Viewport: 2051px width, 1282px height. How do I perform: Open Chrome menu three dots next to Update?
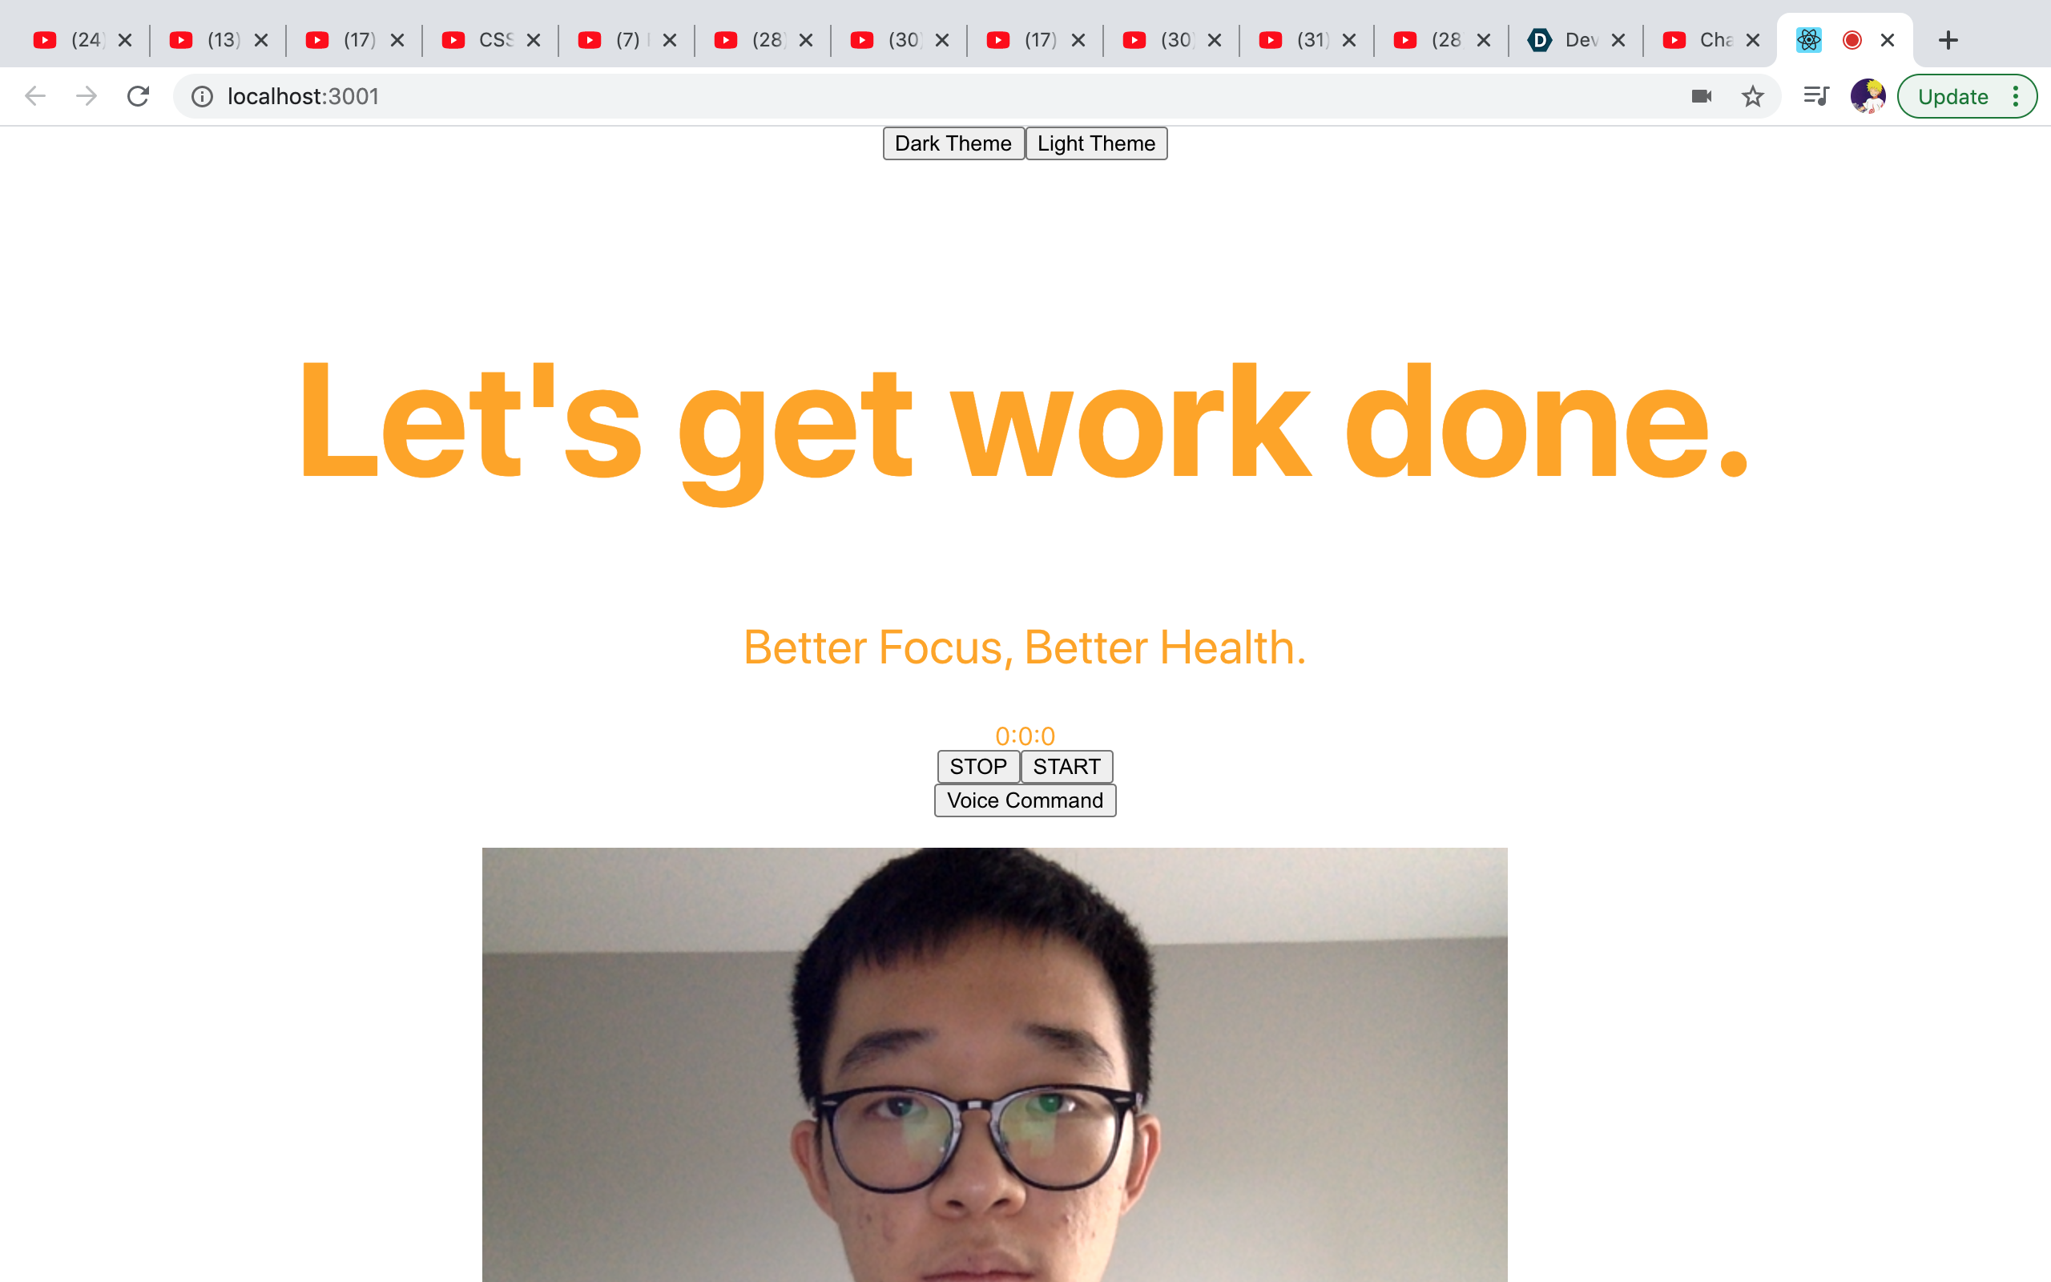[x=2016, y=97]
